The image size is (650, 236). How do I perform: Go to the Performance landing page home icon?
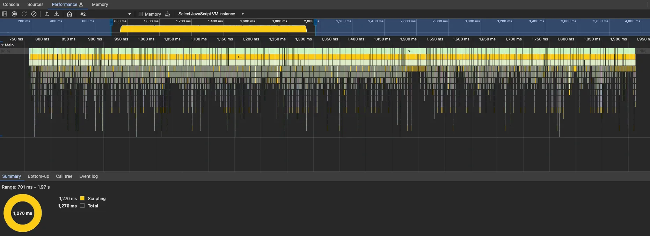tap(70, 14)
